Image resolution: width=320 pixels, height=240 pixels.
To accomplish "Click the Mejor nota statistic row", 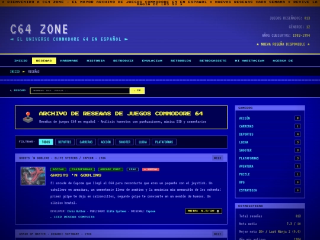I will (270, 232).
